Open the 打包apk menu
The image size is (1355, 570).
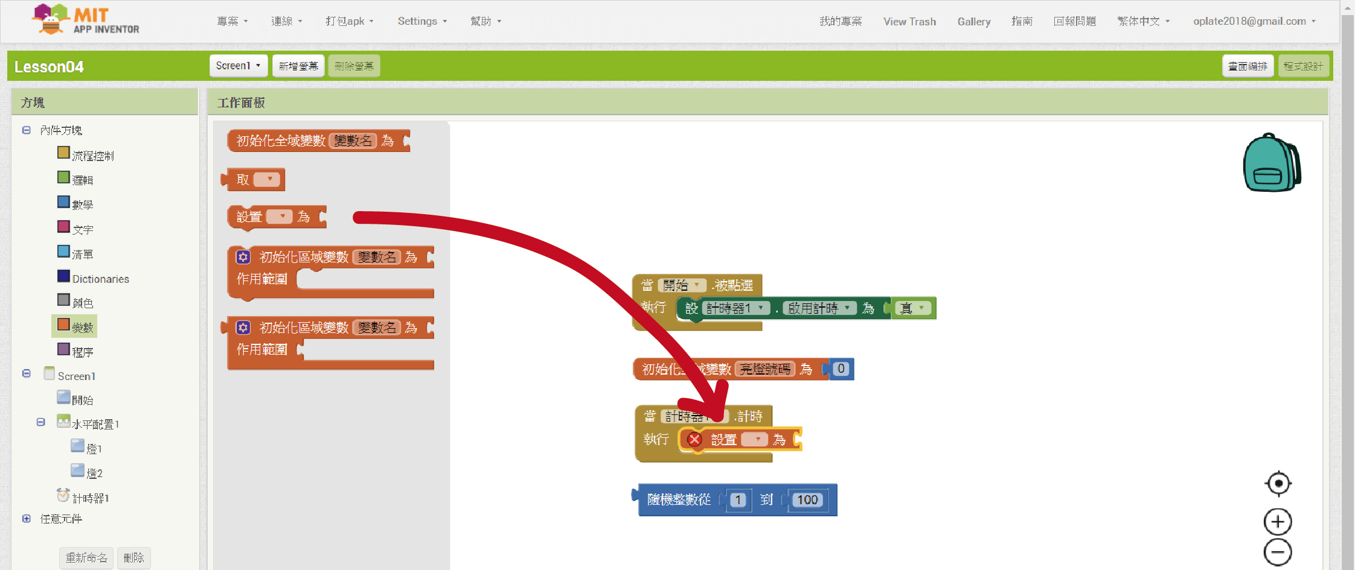pos(349,21)
